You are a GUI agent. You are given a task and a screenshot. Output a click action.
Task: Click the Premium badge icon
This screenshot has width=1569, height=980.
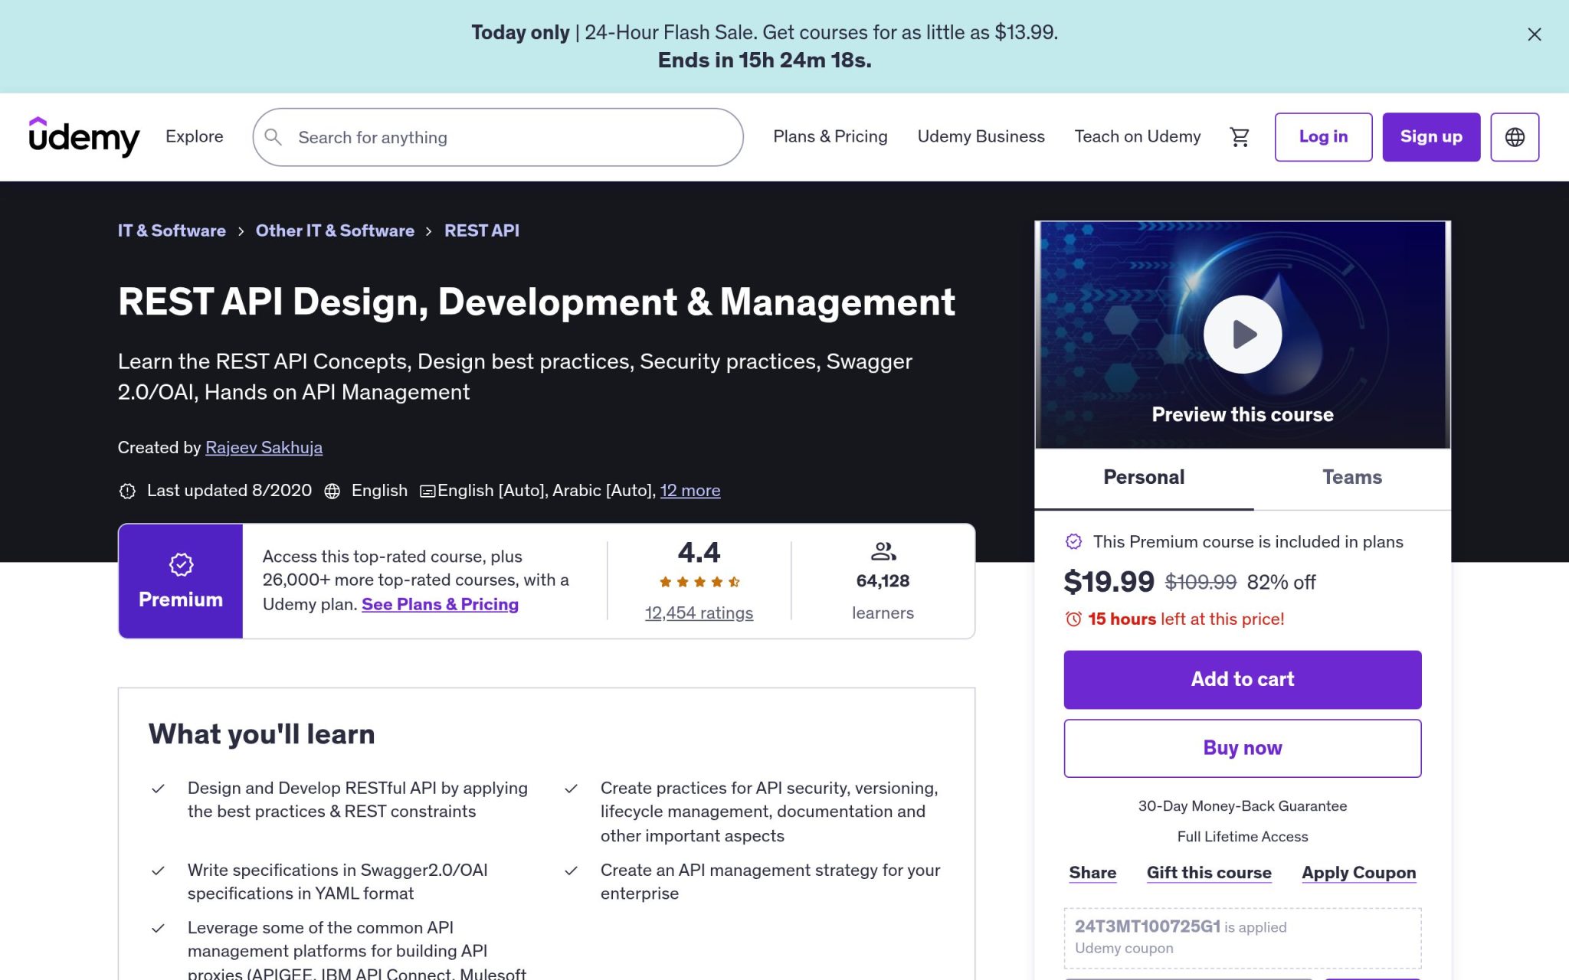coord(181,565)
